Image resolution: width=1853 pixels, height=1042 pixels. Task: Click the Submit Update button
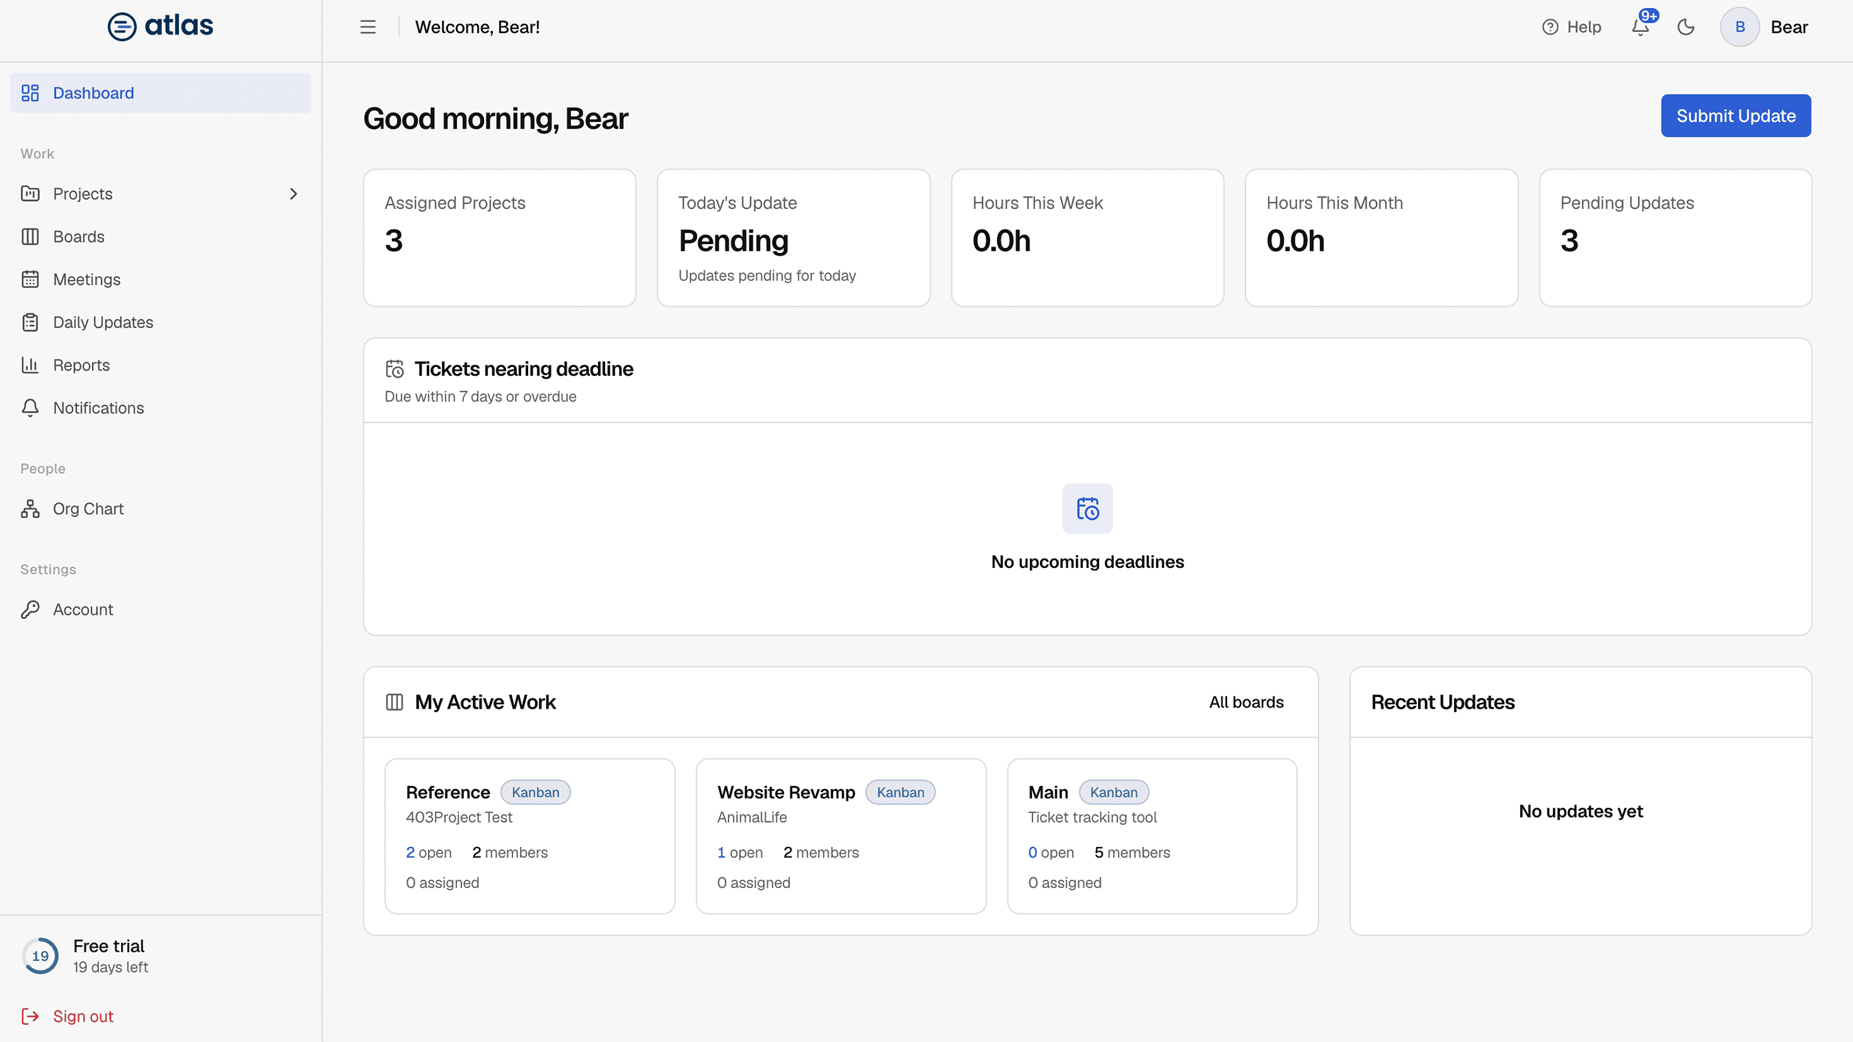pyautogui.click(x=1736, y=116)
